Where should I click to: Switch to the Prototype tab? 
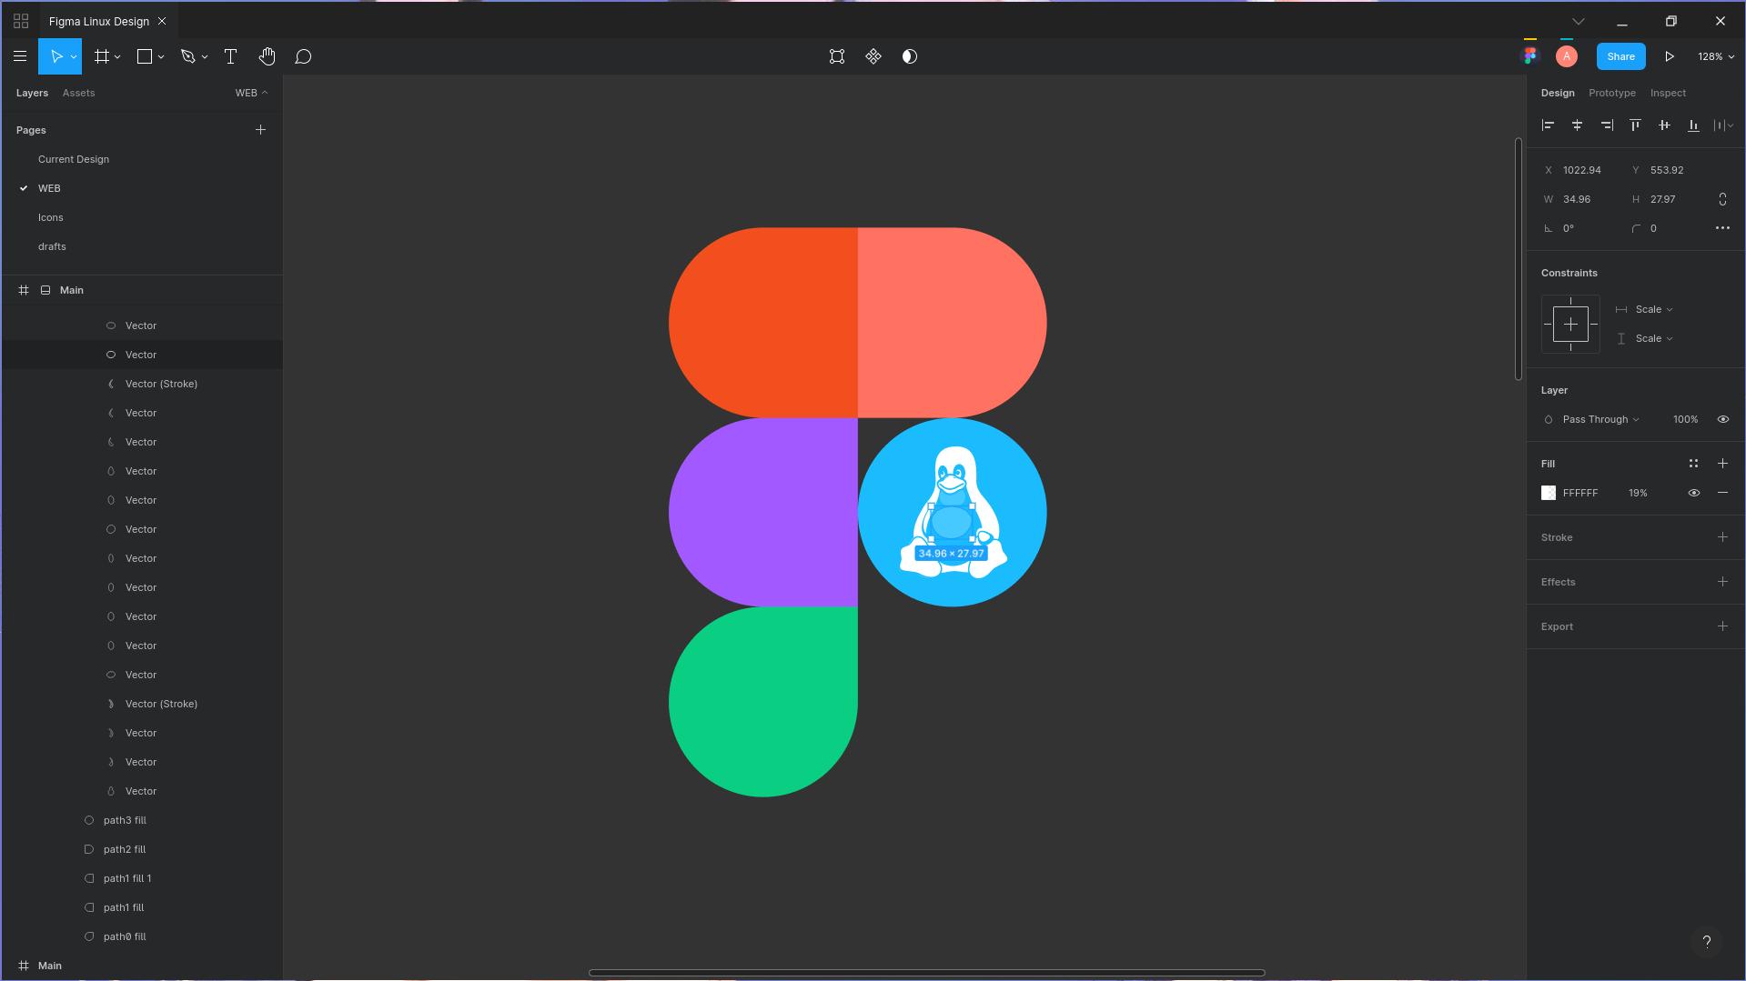(x=1611, y=93)
